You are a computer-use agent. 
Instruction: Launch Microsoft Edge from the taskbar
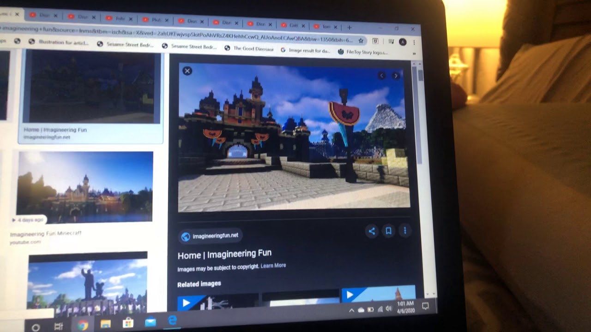tap(172, 320)
